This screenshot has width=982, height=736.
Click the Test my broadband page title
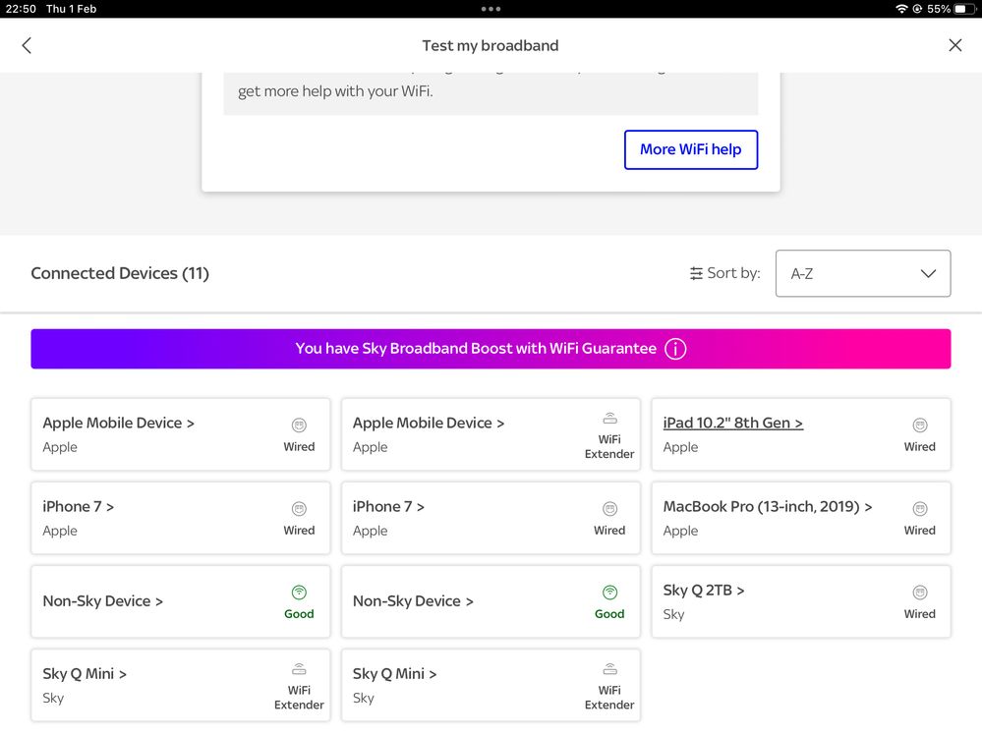click(490, 45)
